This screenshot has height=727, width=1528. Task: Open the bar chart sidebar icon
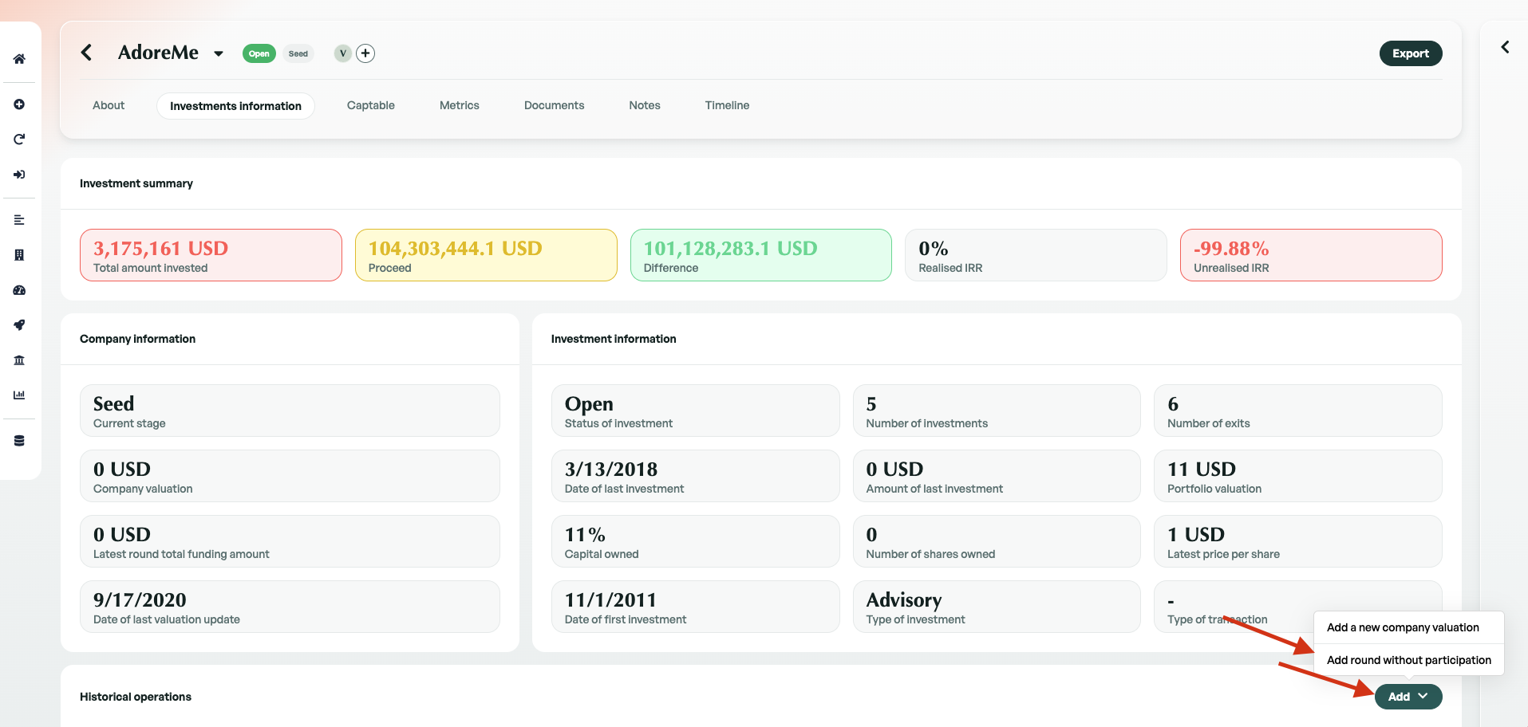pyautogui.click(x=19, y=395)
